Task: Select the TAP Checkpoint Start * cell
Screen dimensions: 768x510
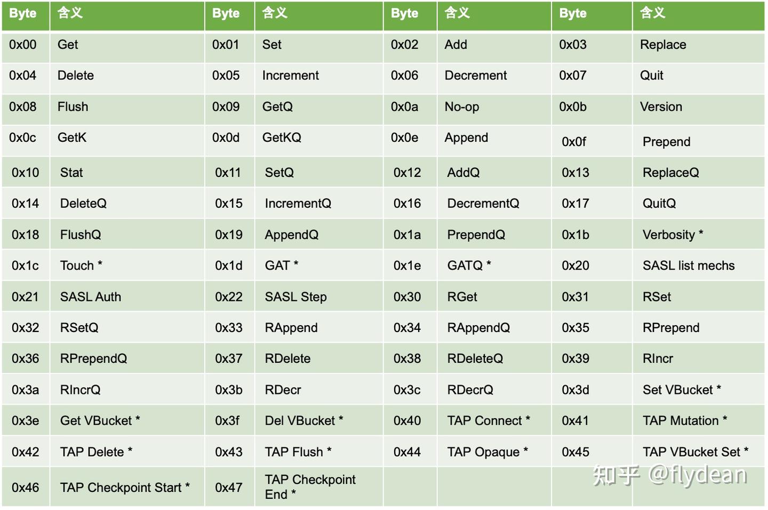Action: [x=125, y=488]
